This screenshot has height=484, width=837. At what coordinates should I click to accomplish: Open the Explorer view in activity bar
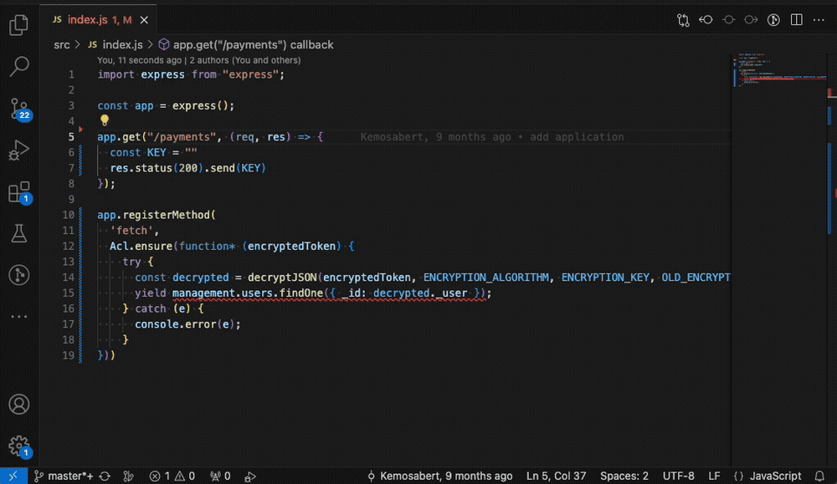coord(18,25)
